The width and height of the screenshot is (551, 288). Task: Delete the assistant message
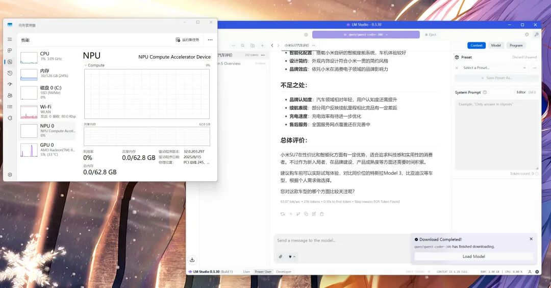[x=322, y=214]
